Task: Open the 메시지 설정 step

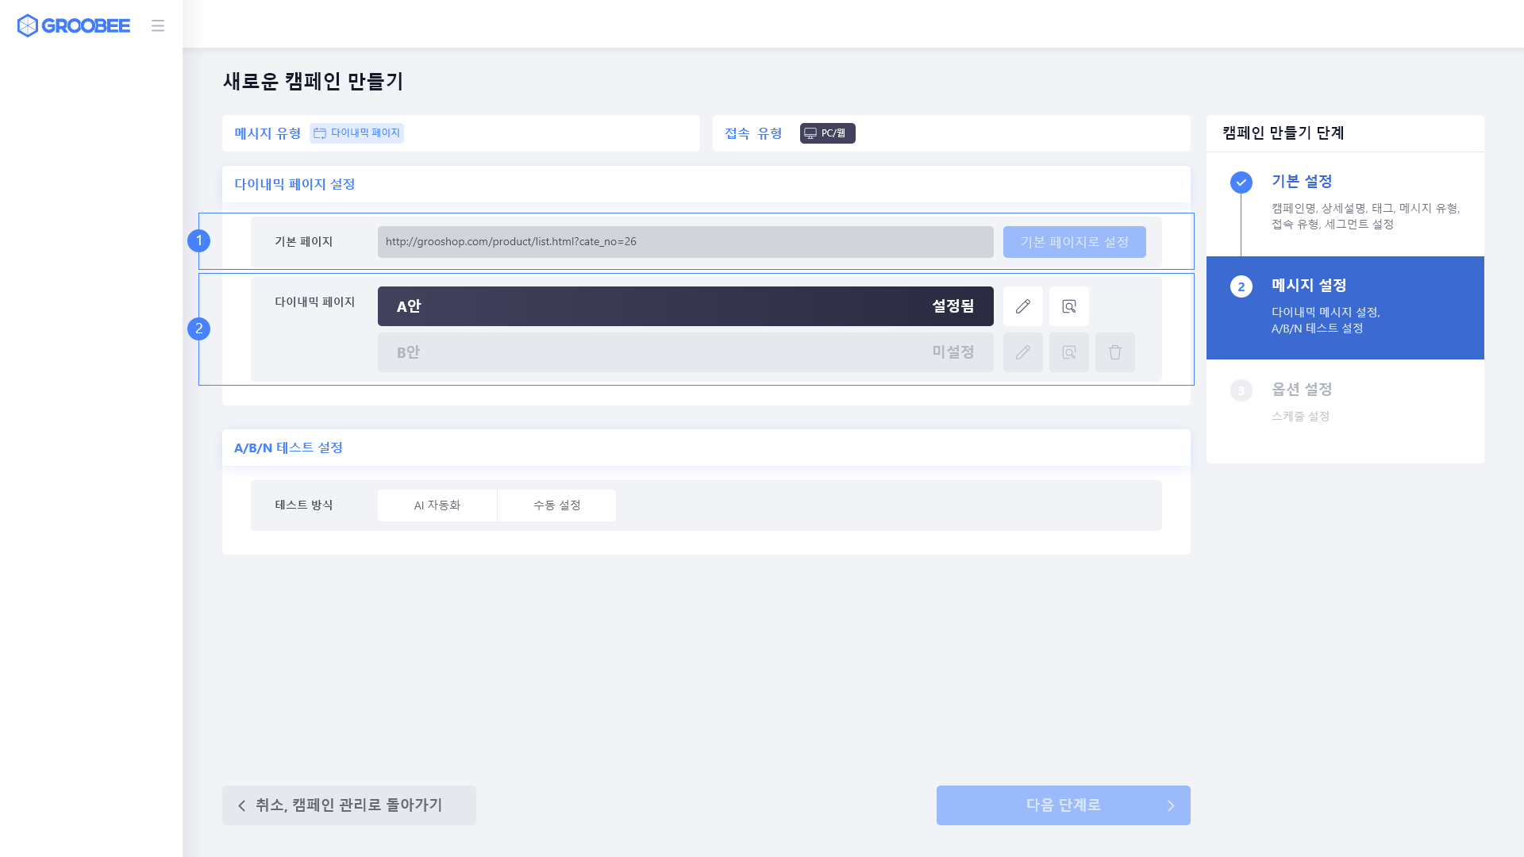Action: [x=1309, y=286]
